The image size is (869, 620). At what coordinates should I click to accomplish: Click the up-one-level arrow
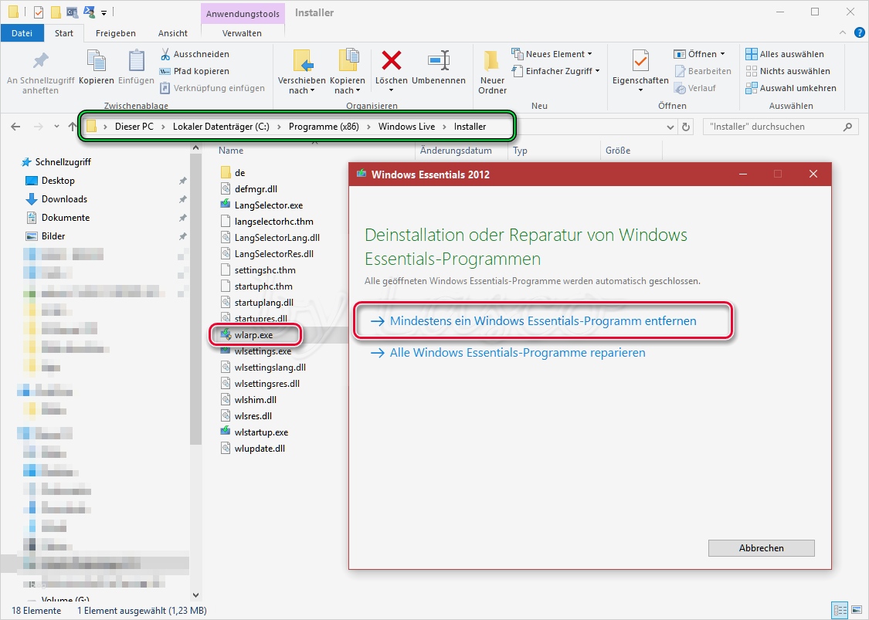point(73,127)
